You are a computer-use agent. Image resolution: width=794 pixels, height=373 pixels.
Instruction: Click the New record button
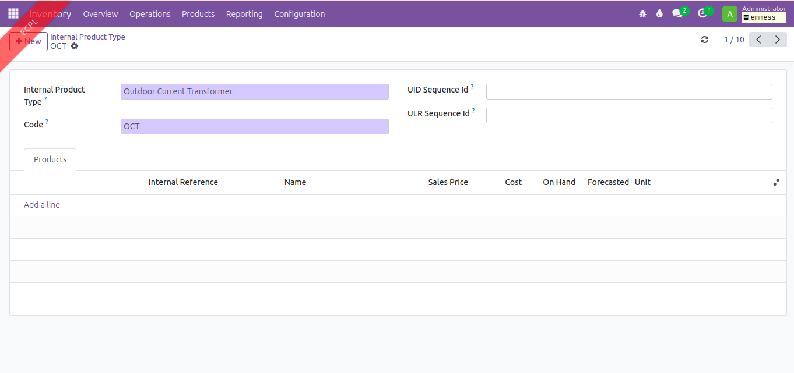point(29,41)
